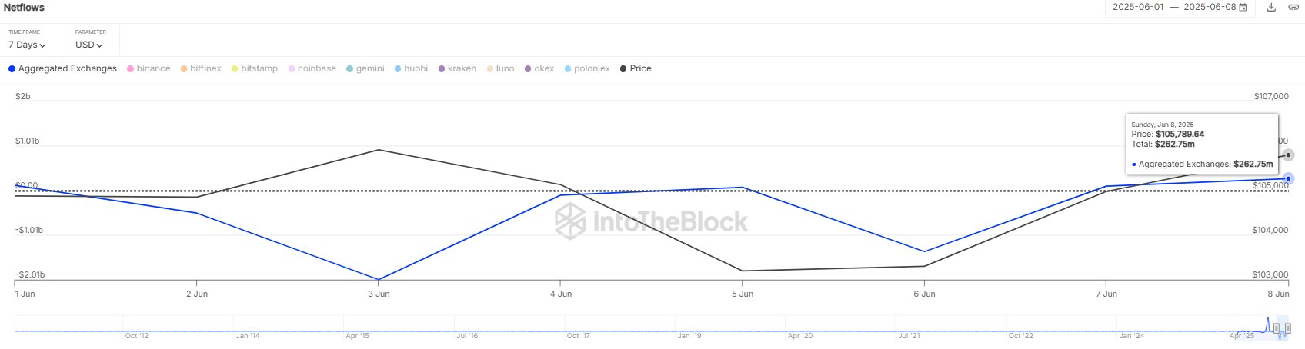Click the download chart icon
1305x349 pixels.
pyautogui.click(x=1271, y=7)
